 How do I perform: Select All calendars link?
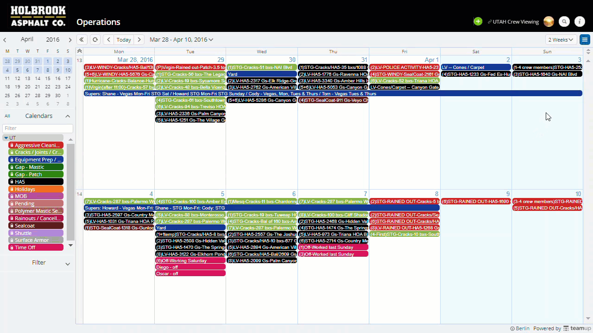click(7, 116)
